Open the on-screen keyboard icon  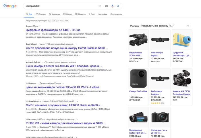[107, 6]
